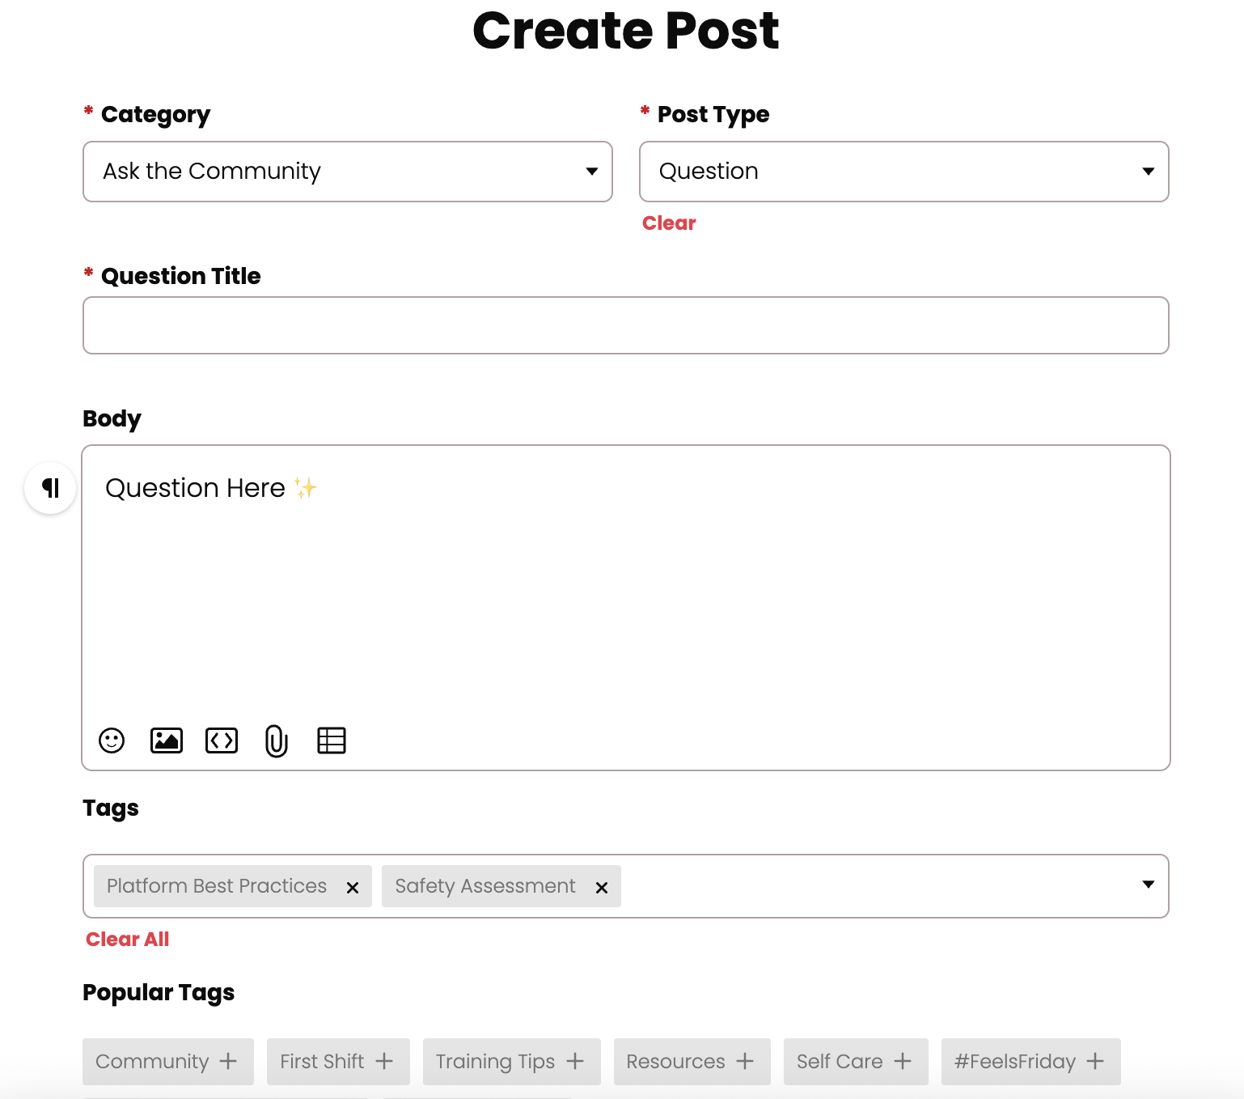The height and width of the screenshot is (1099, 1244).
Task: Remove the Platform Best Practices tag
Action: pos(353,888)
